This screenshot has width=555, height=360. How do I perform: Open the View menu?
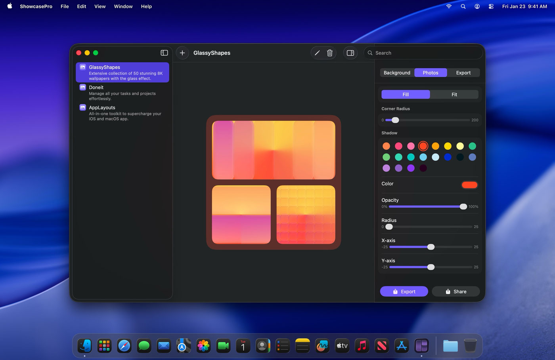pyautogui.click(x=100, y=6)
